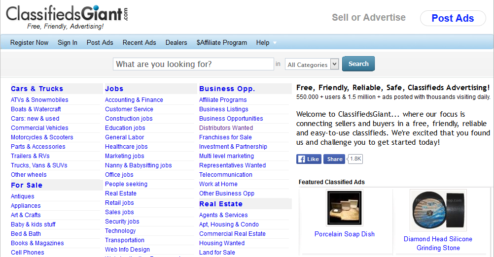Open Investment & Partnership link
This screenshot has height=257, width=494.
click(233, 147)
